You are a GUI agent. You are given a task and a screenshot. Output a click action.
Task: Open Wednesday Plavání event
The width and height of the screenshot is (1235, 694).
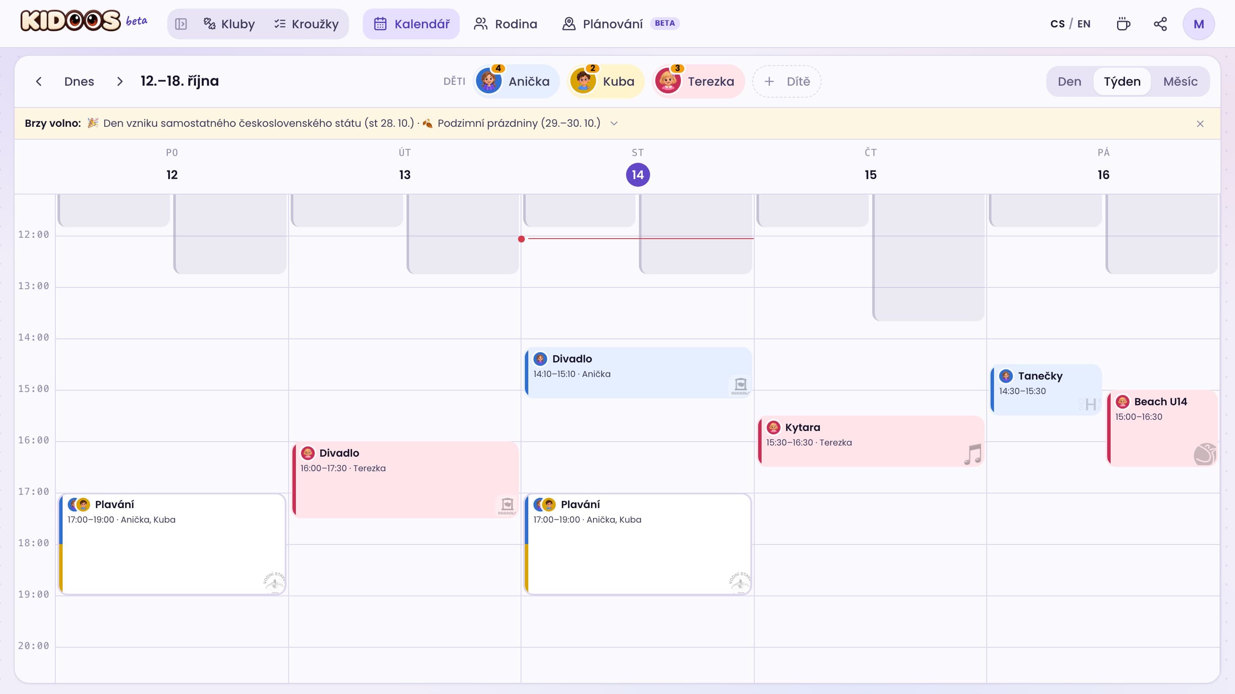coord(638,544)
